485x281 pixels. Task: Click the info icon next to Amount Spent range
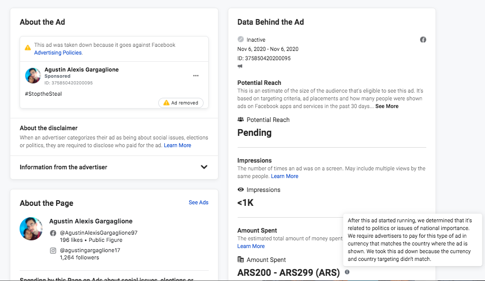[347, 272]
